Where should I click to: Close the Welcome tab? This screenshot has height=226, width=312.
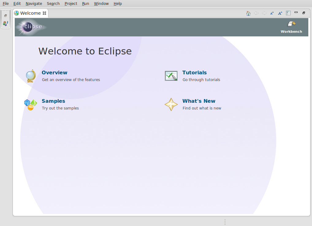(x=44, y=13)
